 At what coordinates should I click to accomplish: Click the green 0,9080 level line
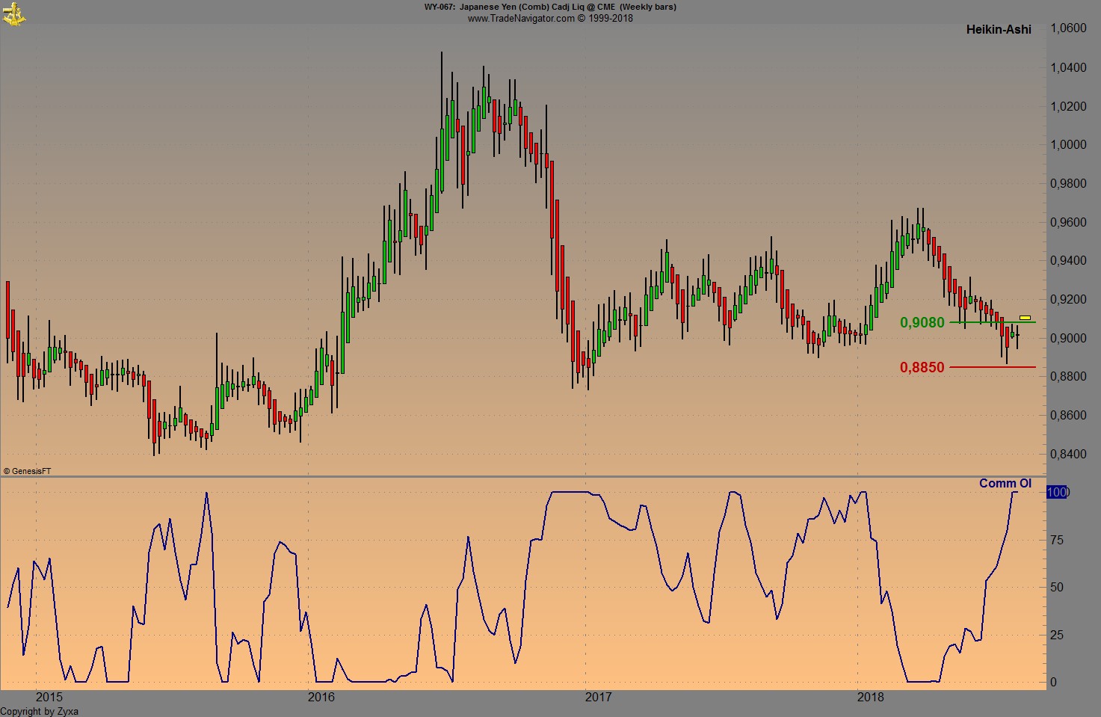pos(993,322)
